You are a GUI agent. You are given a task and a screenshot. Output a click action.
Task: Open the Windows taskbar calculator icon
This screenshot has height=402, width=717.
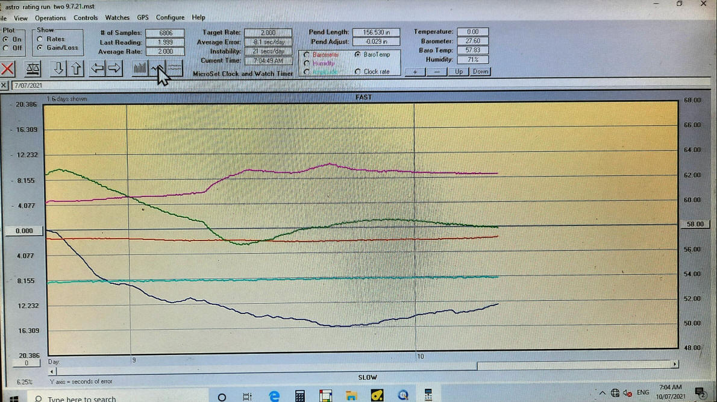coord(299,396)
